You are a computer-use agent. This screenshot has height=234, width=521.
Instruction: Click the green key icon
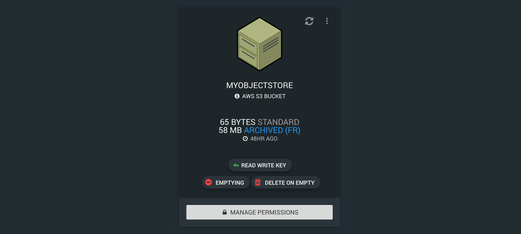(236, 165)
